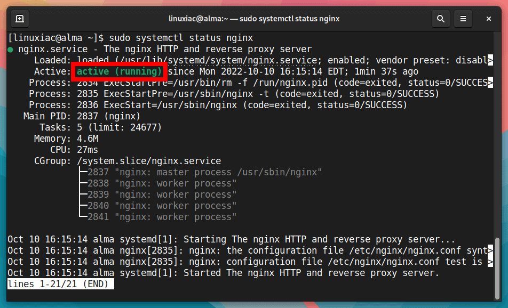This screenshot has height=308, width=508.
Task: Click 'Main PID: 2837 (nginx)'
Action: click(x=82, y=116)
